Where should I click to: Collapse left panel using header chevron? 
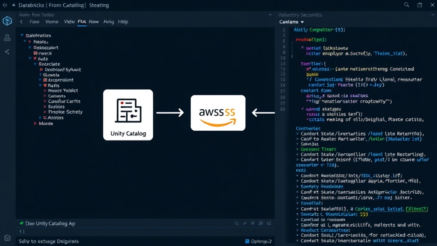tap(270, 15)
